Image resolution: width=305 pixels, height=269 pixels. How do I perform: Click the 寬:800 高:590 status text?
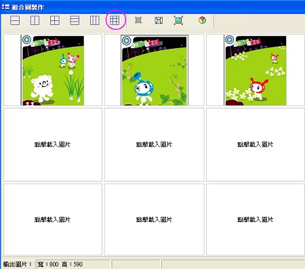[60, 264]
